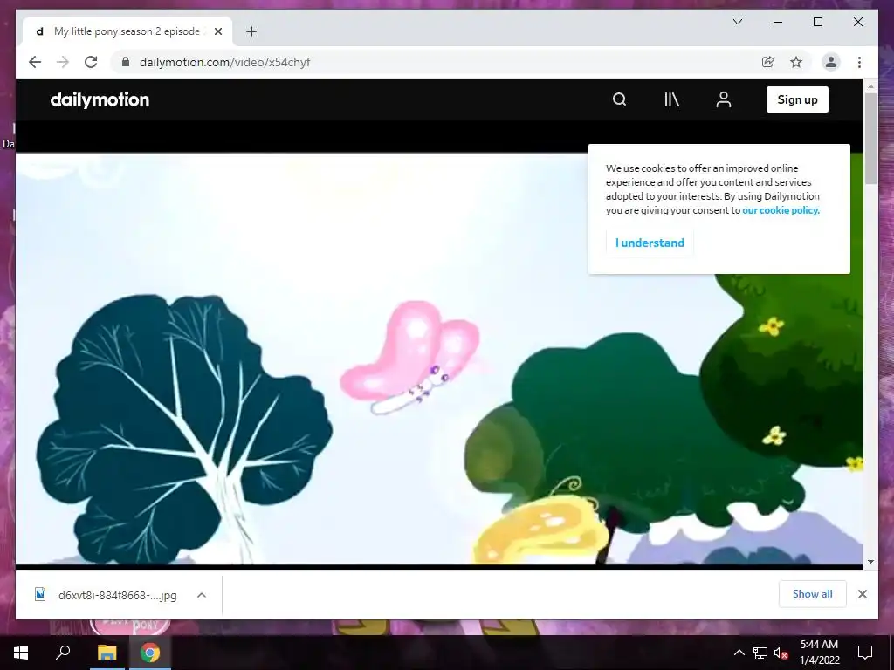The height and width of the screenshot is (670, 894).
Task: Open Windows taskbar search
Action: [x=63, y=653]
